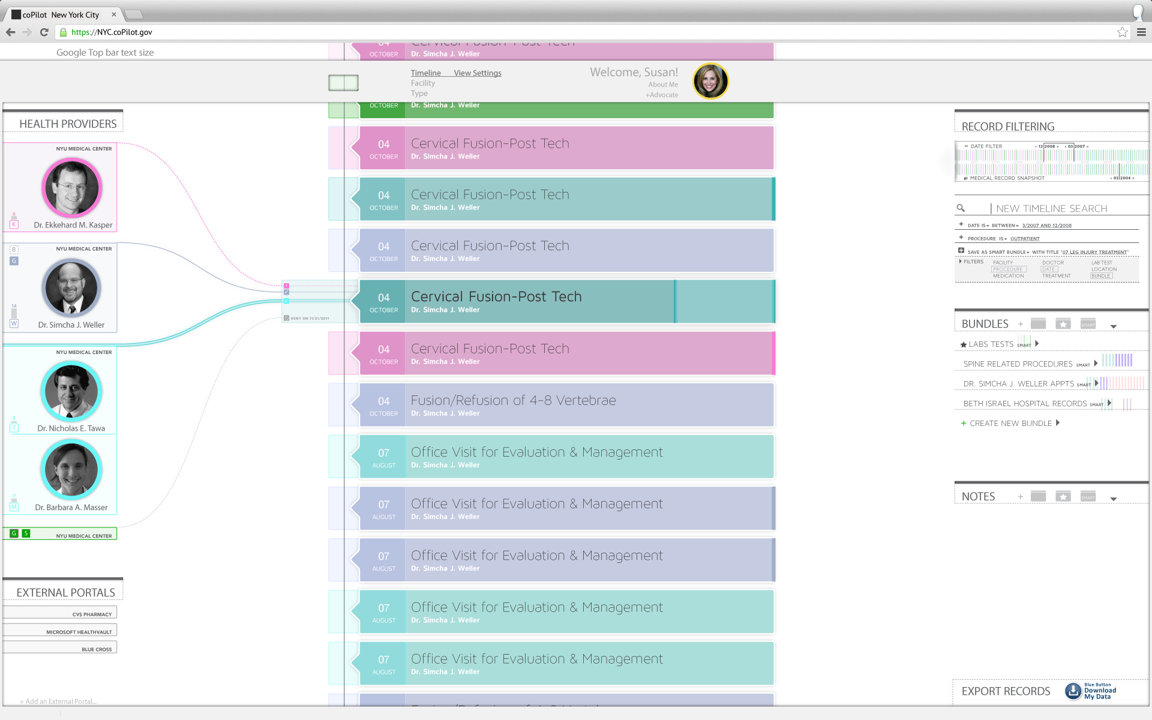Open the About Me link

663,85
